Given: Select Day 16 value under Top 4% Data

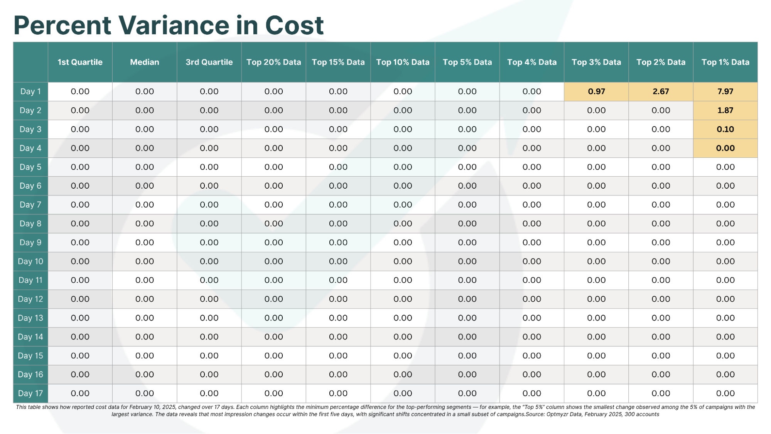Looking at the screenshot, I should tap(532, 375).
